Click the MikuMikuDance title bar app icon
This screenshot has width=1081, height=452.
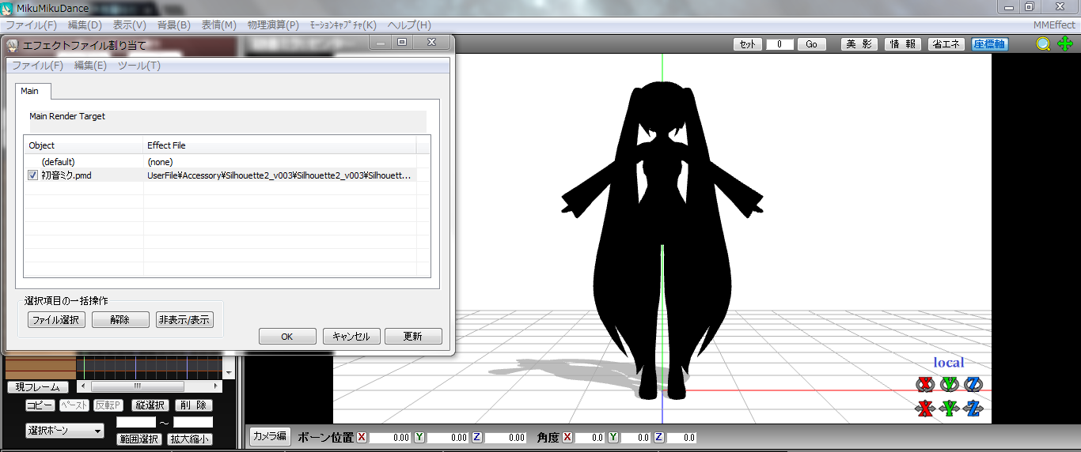click(x=7, y=8)
